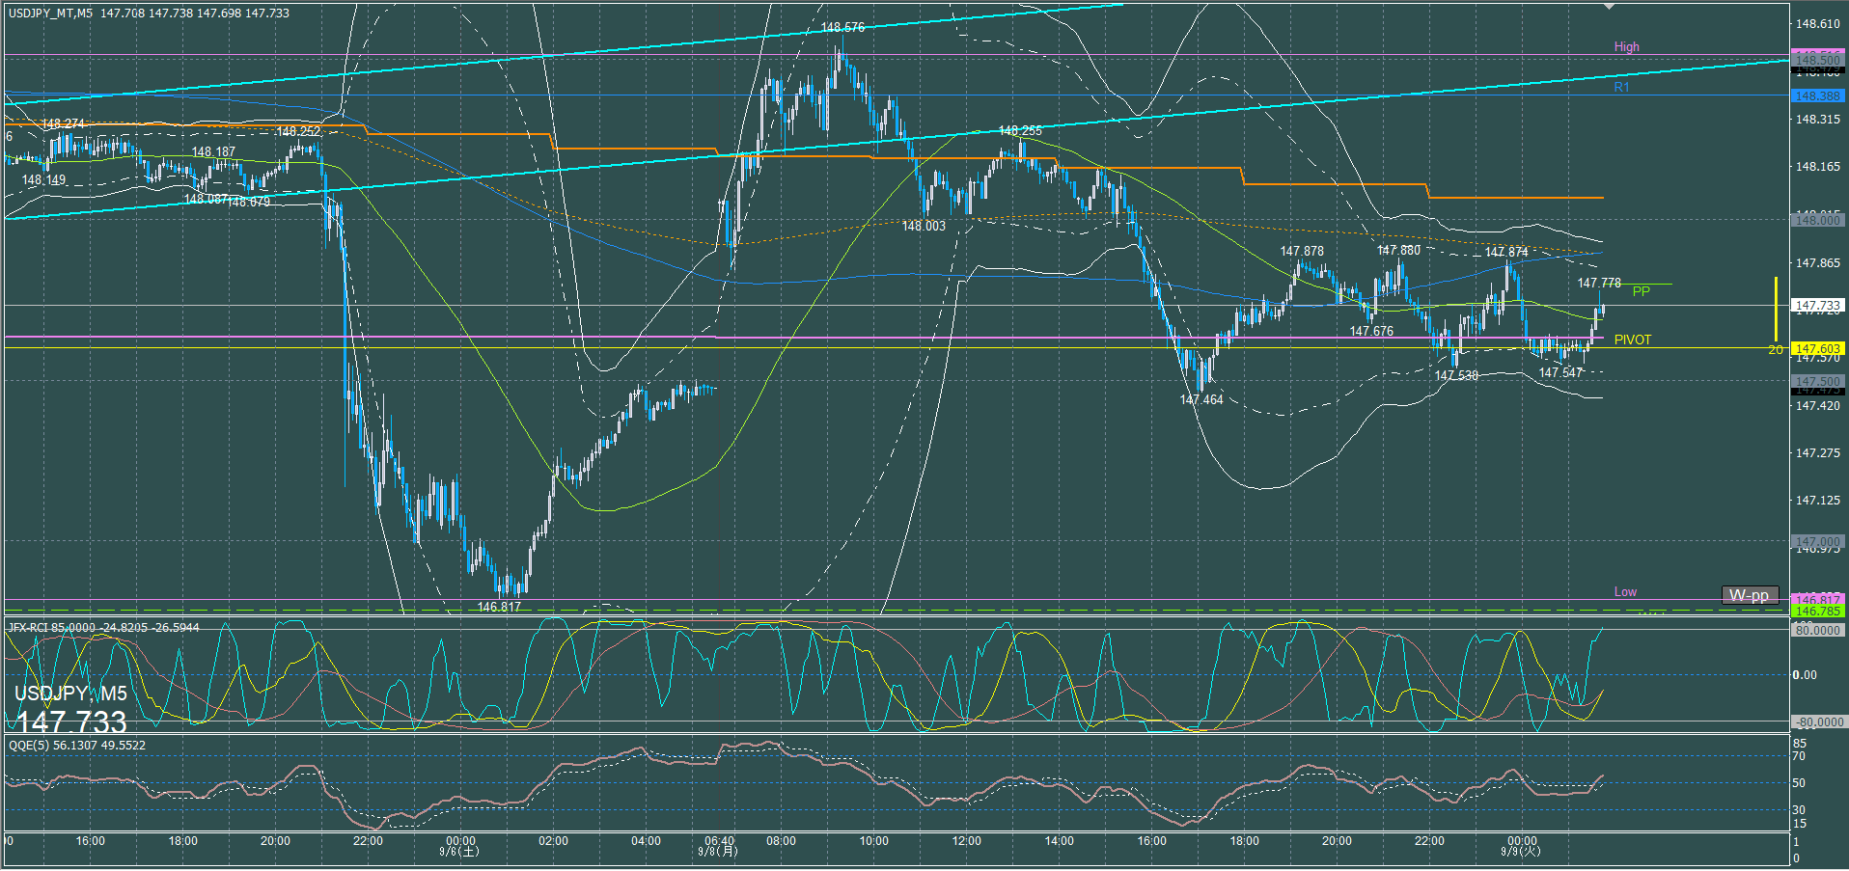
Task: Click the W-pp weekly pivot button
Action: pos(1749,595)
